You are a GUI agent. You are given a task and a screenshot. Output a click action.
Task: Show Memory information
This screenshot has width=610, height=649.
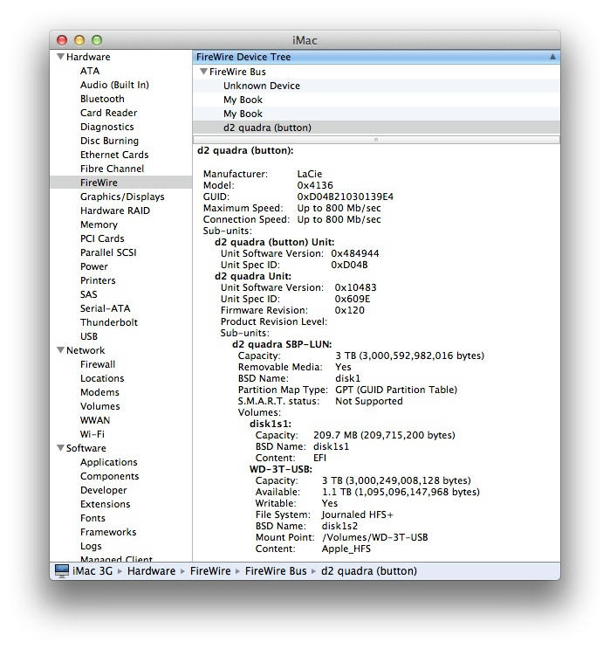pyautogui.click(x=99, y=224)
